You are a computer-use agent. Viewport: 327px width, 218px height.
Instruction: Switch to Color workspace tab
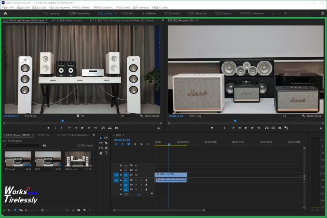(x=127, y=13)
